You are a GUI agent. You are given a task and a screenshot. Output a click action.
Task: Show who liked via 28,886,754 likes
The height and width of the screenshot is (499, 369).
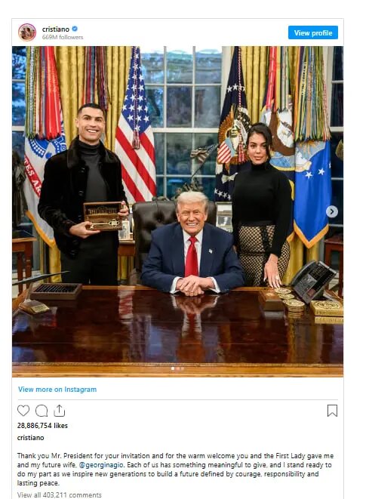[42, 426]
